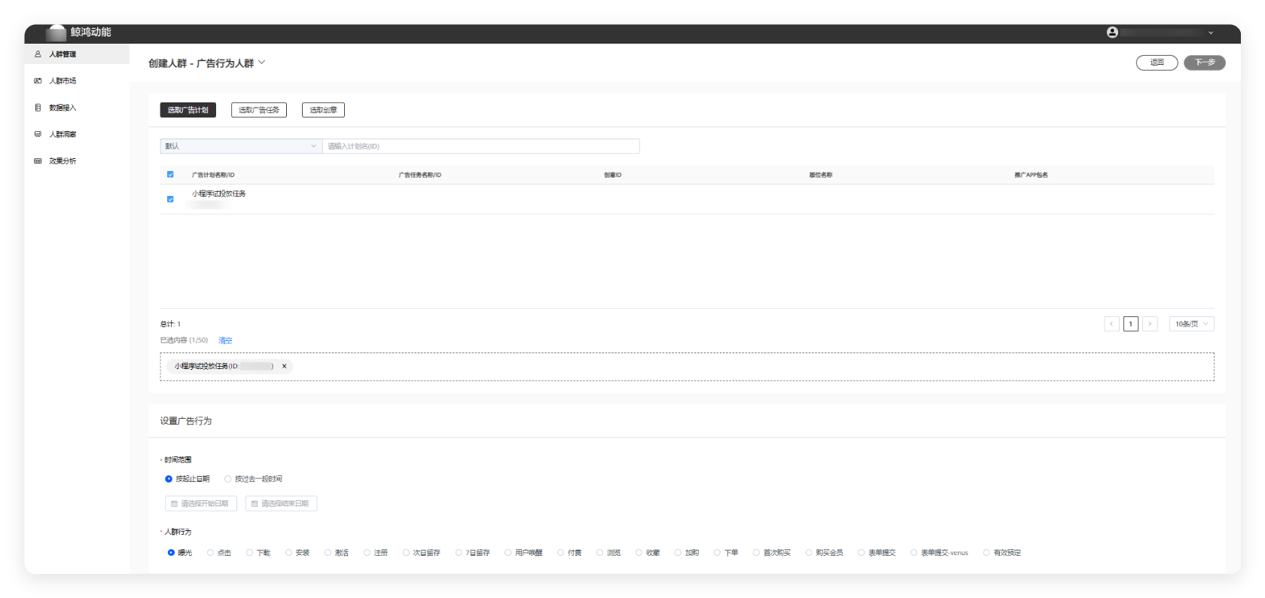1265x598 pixels.
Task: Click the 创意ID column header
Action: point(613,175)
